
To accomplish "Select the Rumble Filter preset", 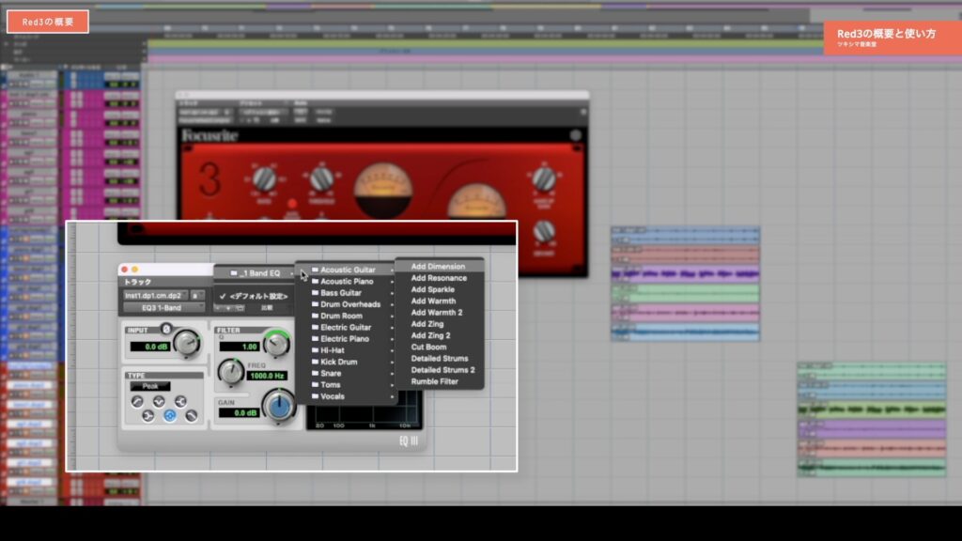I will (x=440, y=381).
